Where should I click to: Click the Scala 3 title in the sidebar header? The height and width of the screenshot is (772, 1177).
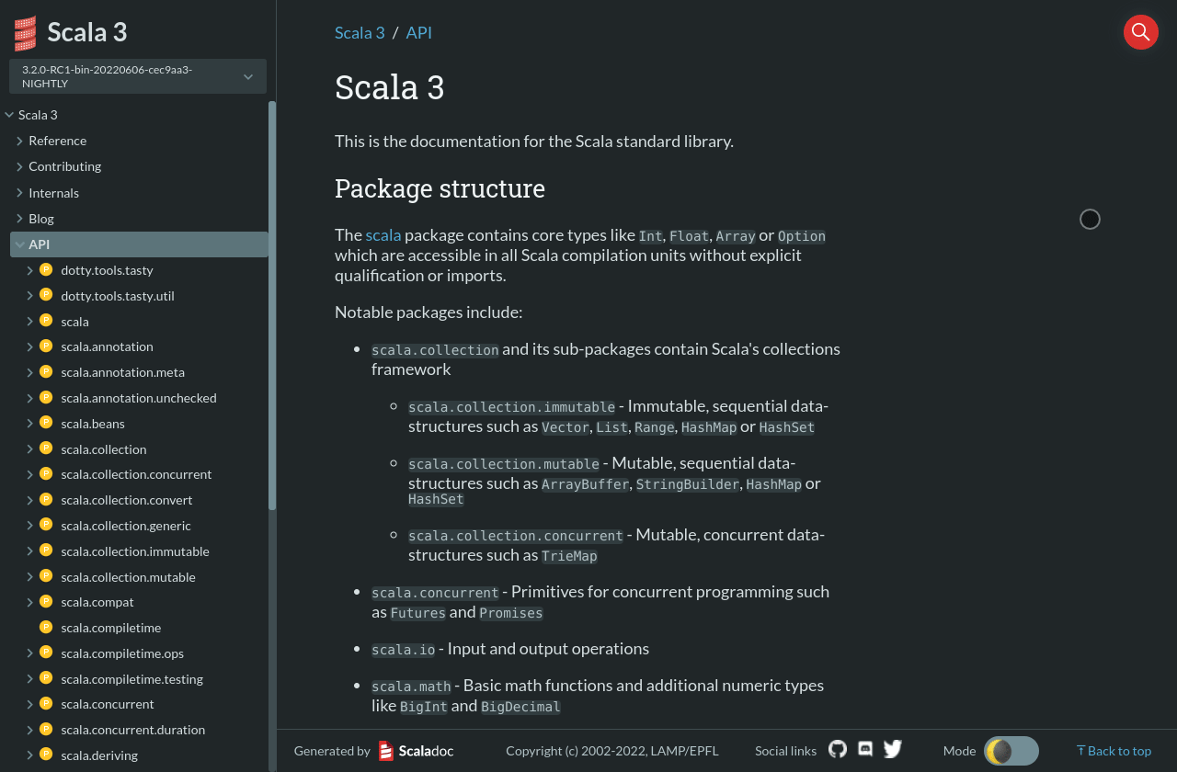tap(87, 32)
